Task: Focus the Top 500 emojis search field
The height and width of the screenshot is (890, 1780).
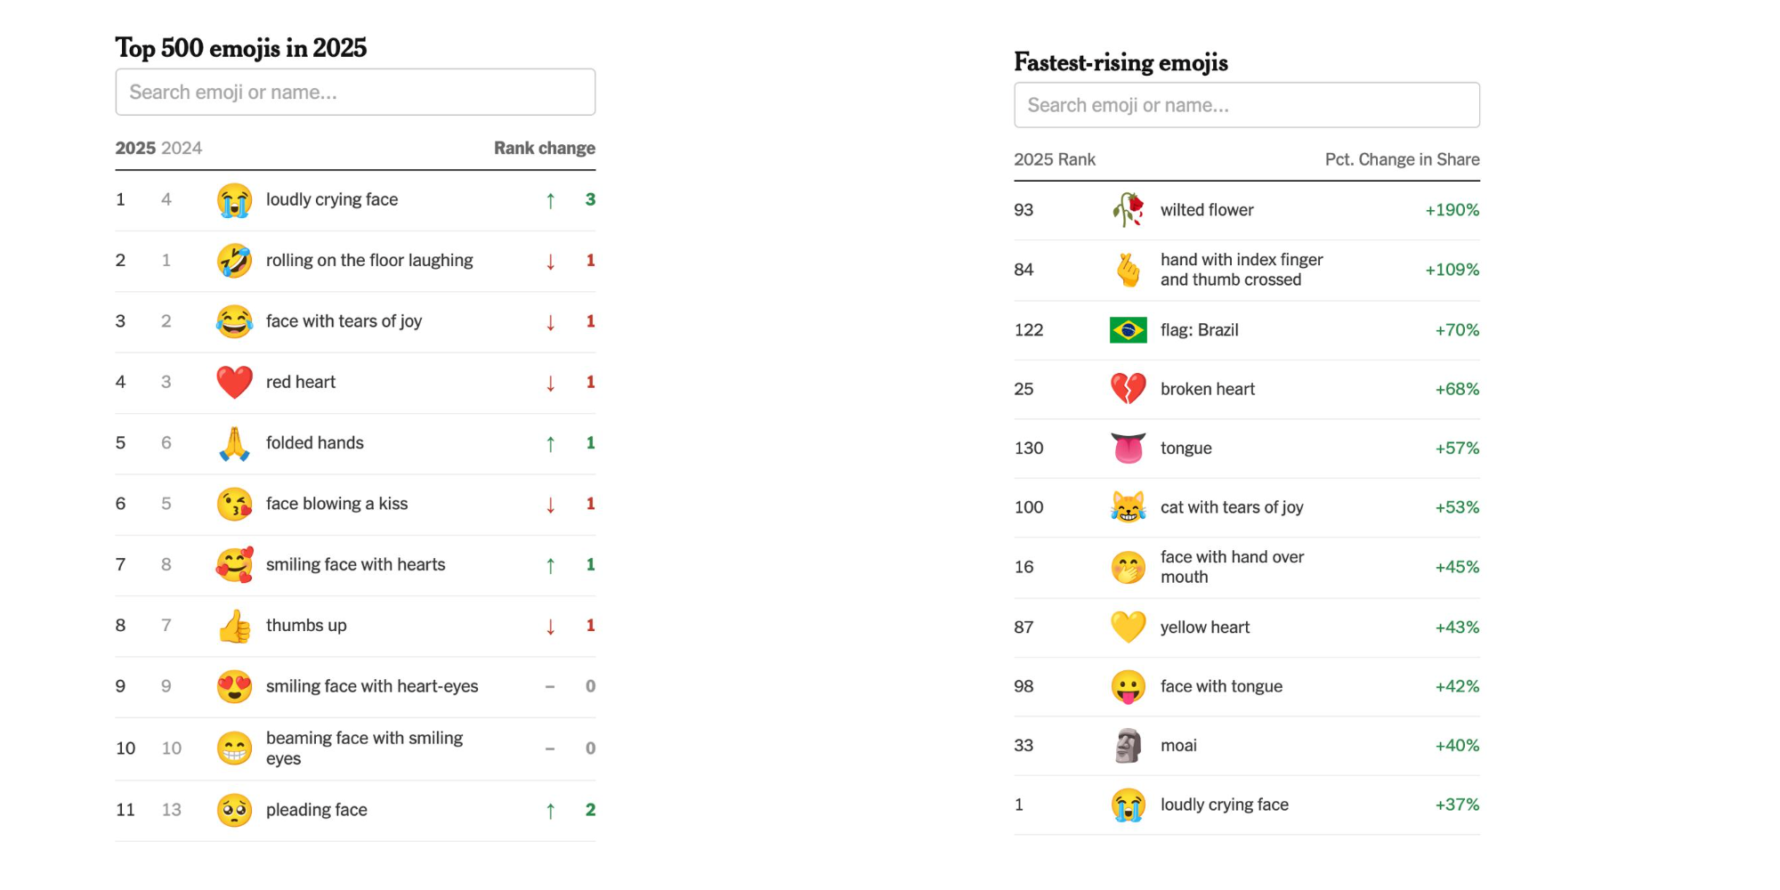Action: (355, 92)
